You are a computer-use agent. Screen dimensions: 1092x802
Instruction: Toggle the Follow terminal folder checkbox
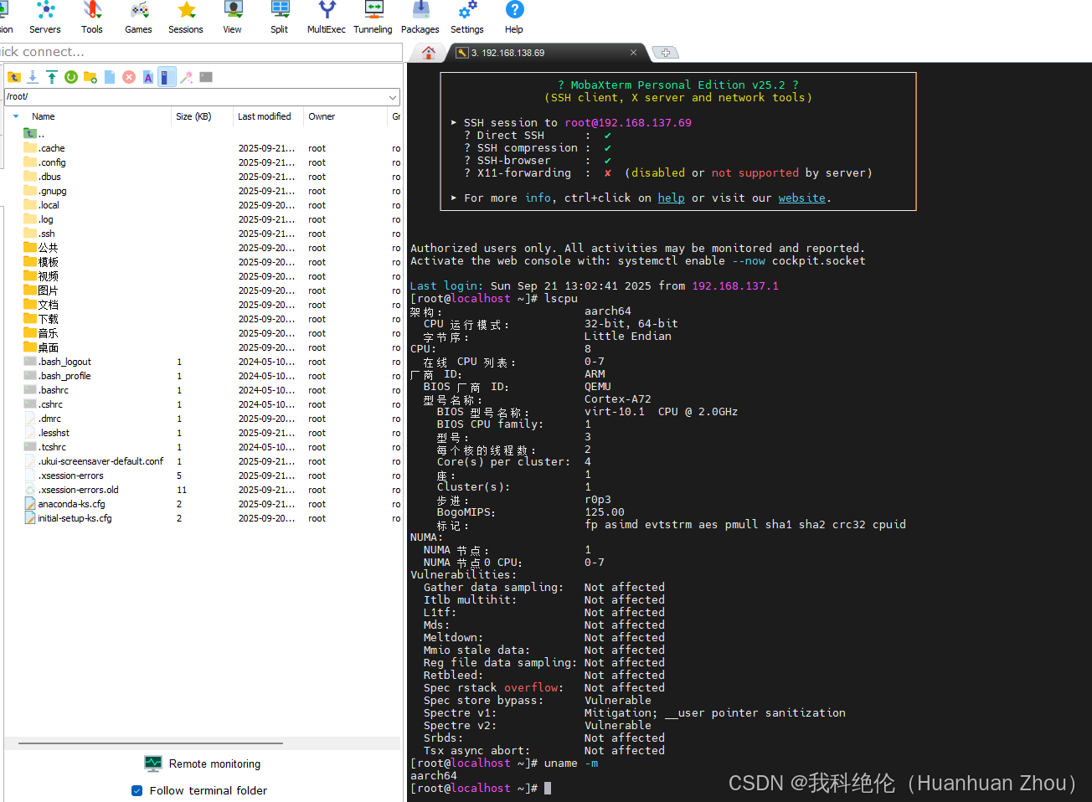pyautogui.click(x=136, y=790)
